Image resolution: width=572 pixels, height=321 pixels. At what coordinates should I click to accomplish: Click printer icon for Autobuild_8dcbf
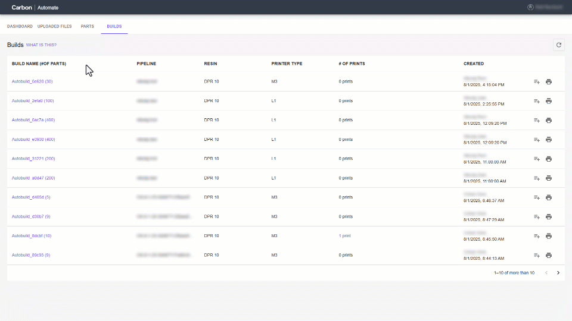coord(549,236)
